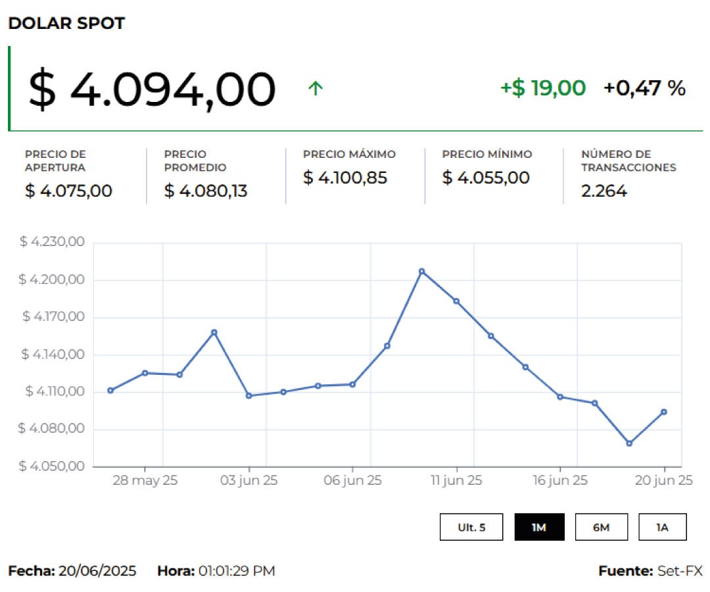Click the highest peak point on the chart
Screen dimensions: 710x592
(422, 271)
